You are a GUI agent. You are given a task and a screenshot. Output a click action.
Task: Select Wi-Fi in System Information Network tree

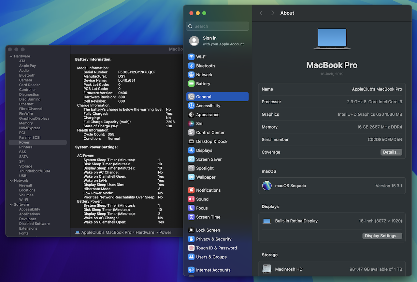(23, 200)
